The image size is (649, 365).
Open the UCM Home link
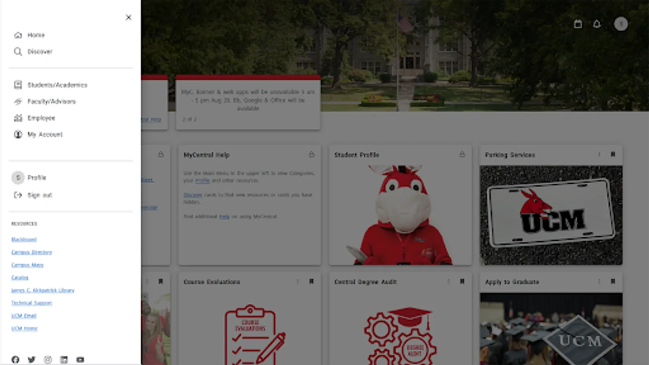pos(24,328)
